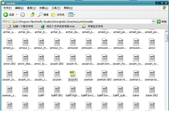Open the Views layout button
Viewport: 169px width, 115px height.
click(x=71, y=15)
